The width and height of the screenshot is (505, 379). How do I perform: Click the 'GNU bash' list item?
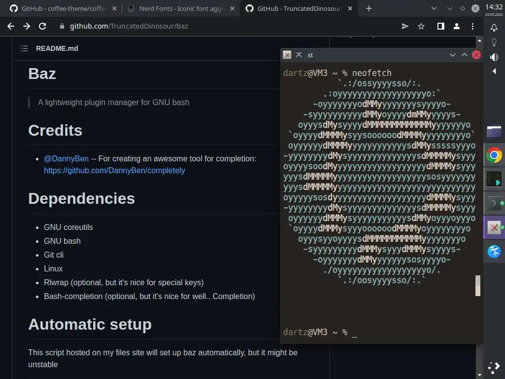tap(62, 241)
